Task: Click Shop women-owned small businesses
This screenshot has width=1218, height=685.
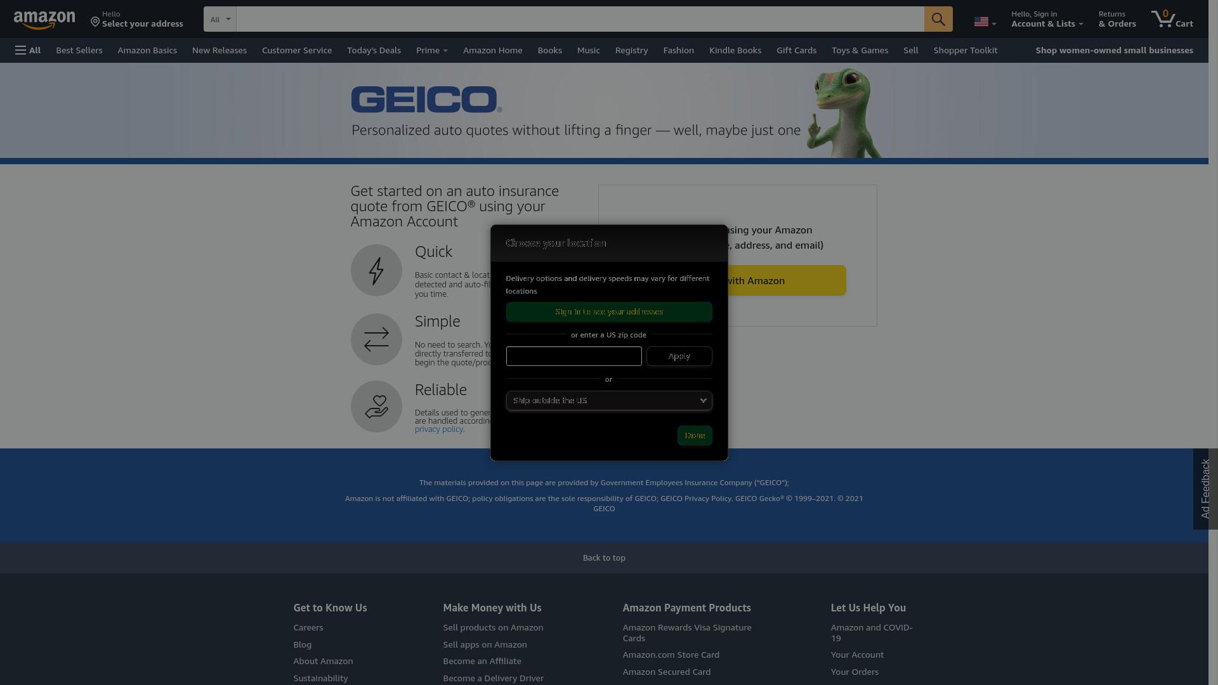Action: pos(1115,50)
